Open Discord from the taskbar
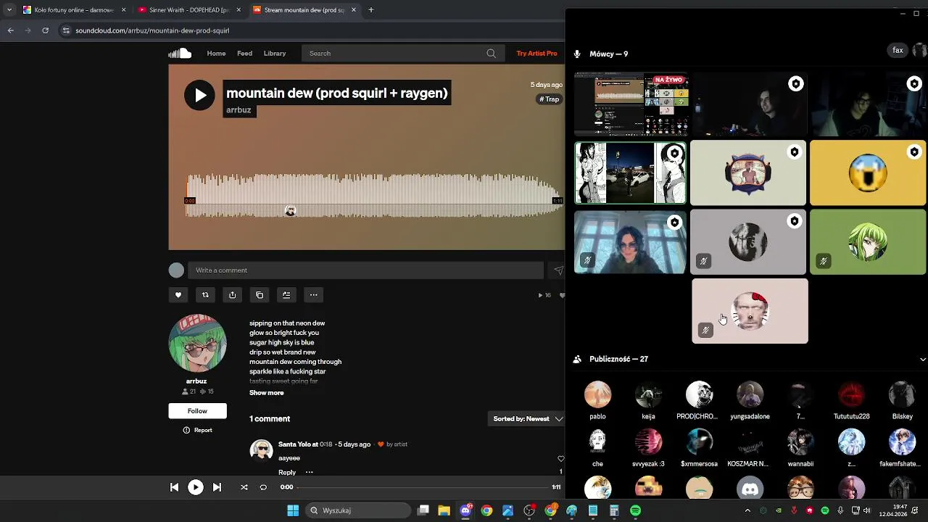This screenshot has width=928, height=522. point(465,510)
